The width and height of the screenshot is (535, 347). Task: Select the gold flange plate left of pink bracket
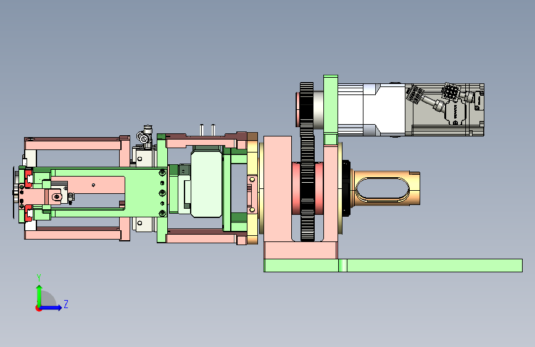pos(252,188)
